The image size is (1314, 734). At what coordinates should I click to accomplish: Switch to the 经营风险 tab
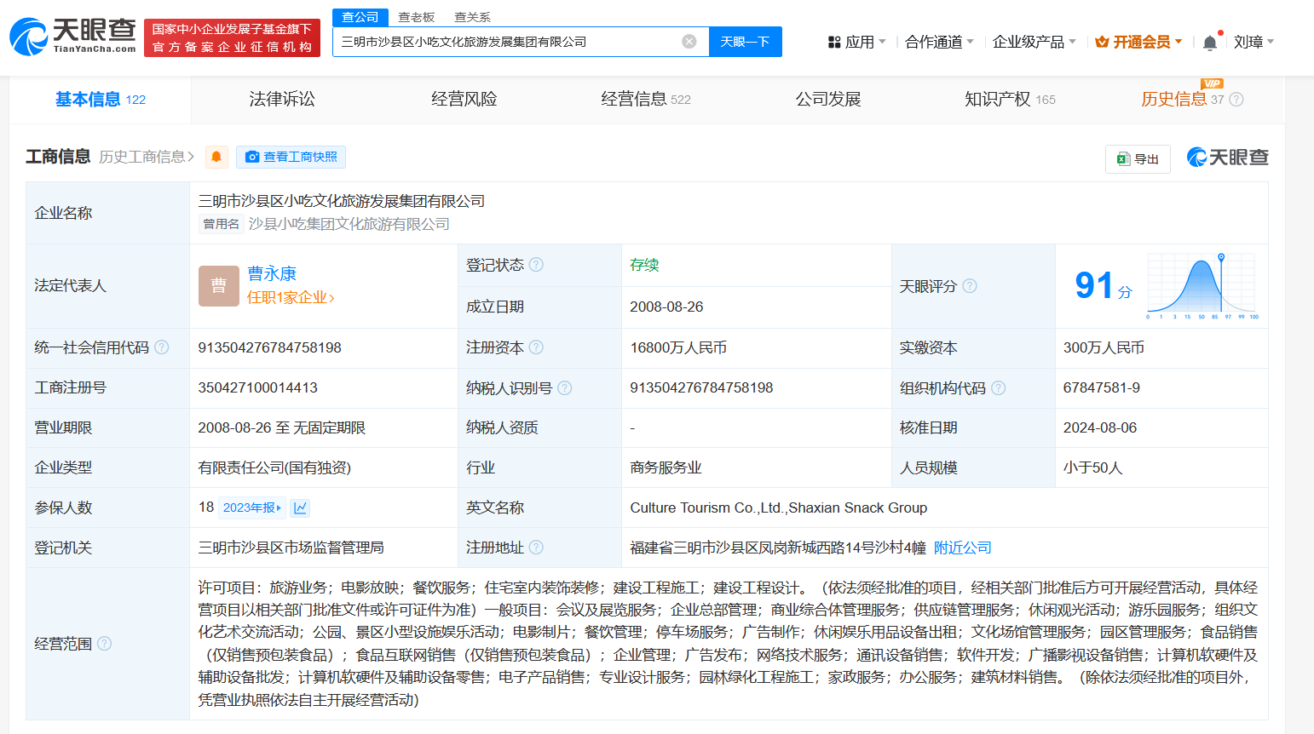[x=464, y=100]
